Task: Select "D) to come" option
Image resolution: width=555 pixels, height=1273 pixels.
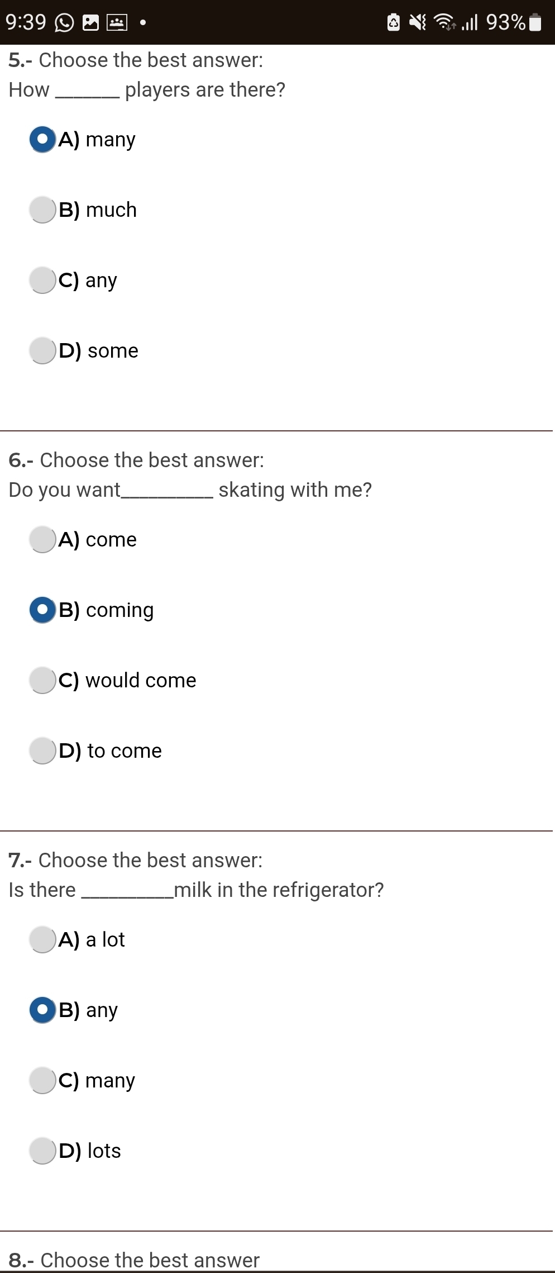Action: (x=43, y=750)
